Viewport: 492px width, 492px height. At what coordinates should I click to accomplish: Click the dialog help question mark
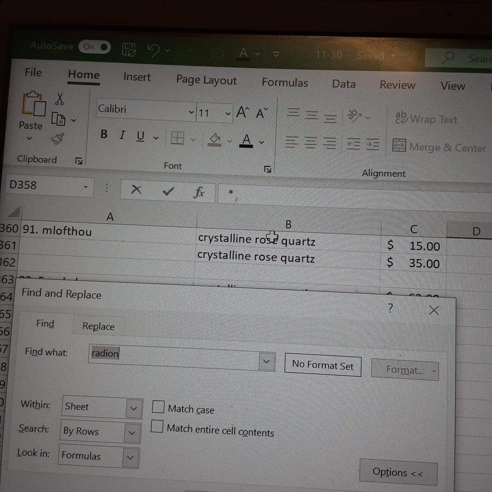(x=390, y=308)
